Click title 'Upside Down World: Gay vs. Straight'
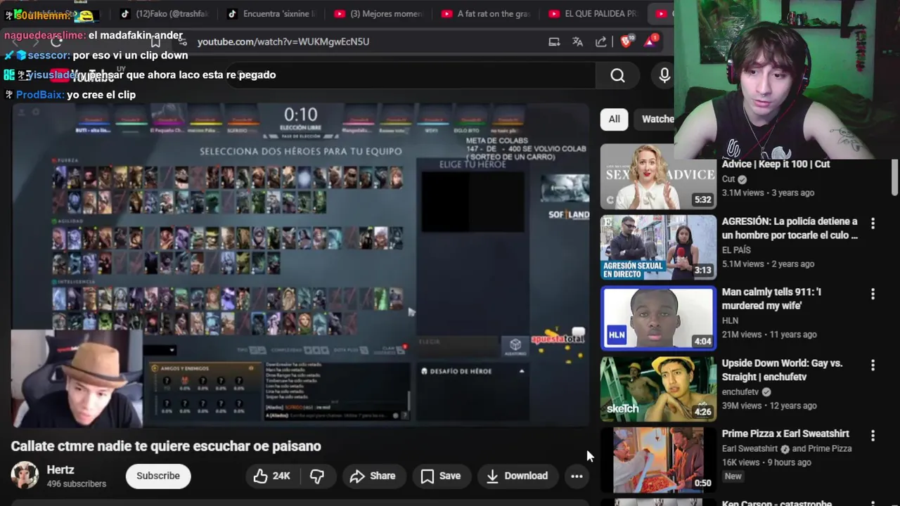This screenshot has height=506, width=900. coord(782,370)
